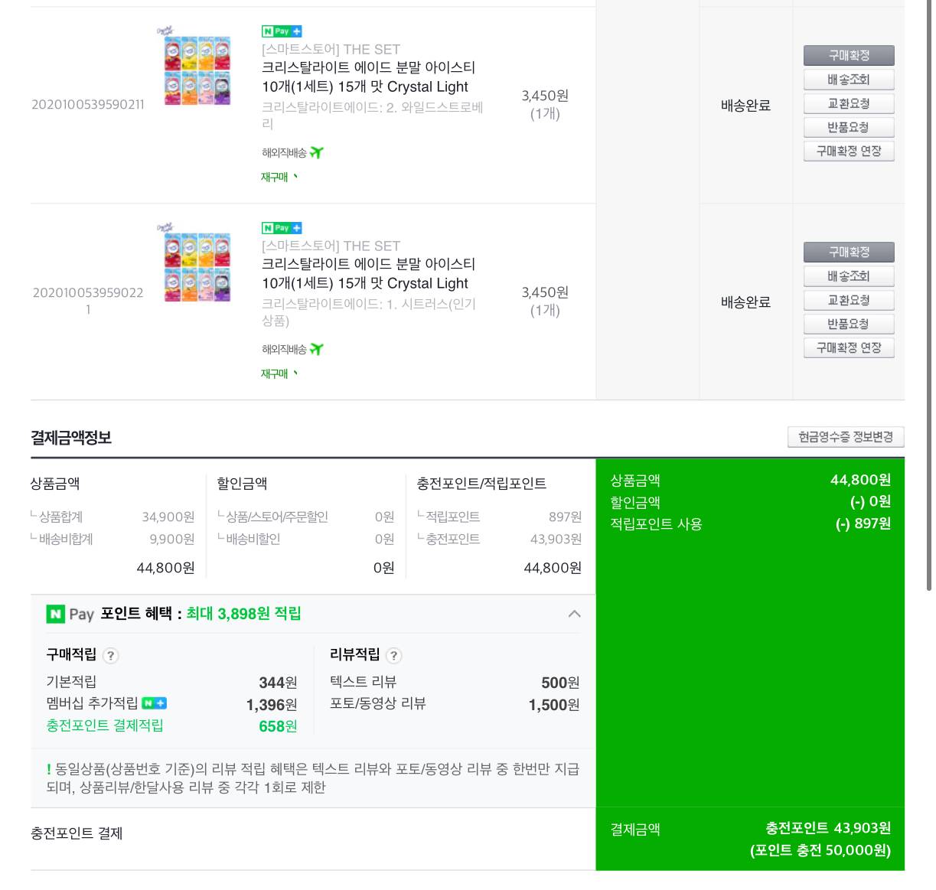The width and height of the screenshot is (936, 890).
Task: Request exchange (교환요청) for the second item
Action: 849,300
